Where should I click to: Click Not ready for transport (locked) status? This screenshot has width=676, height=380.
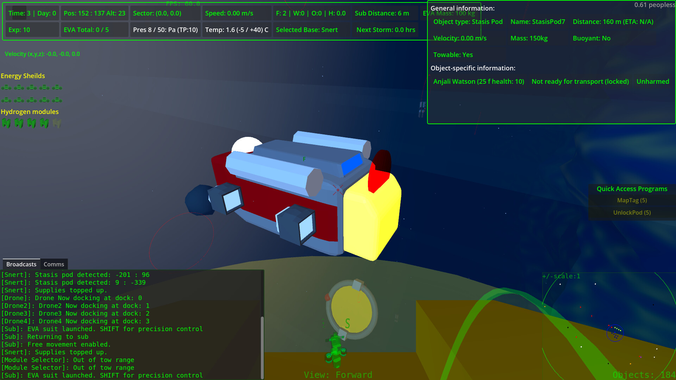580,82
